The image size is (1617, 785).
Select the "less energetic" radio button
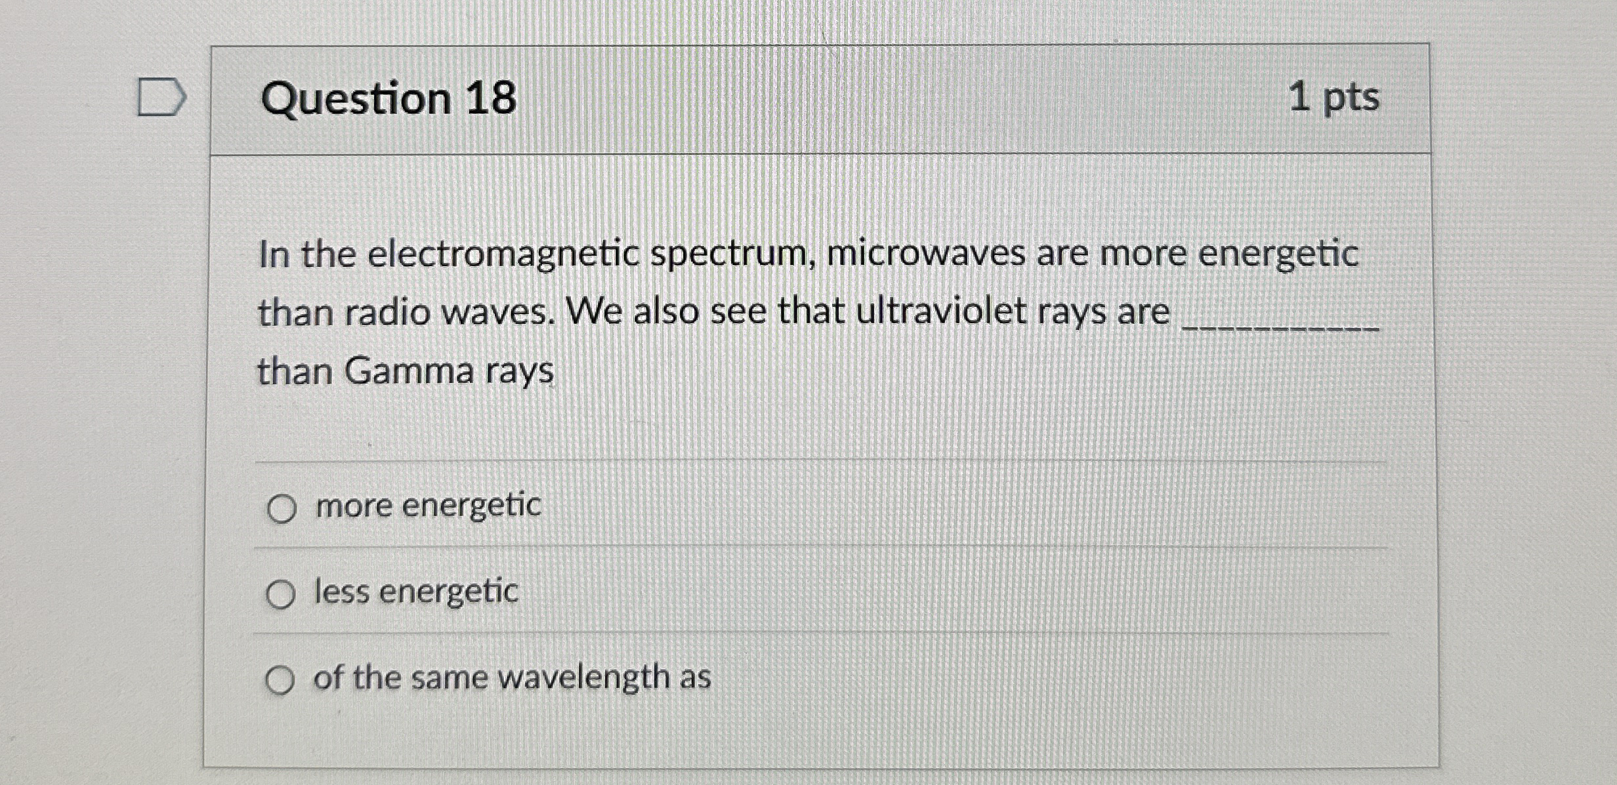pyautogui.click(x=282, y=593)
